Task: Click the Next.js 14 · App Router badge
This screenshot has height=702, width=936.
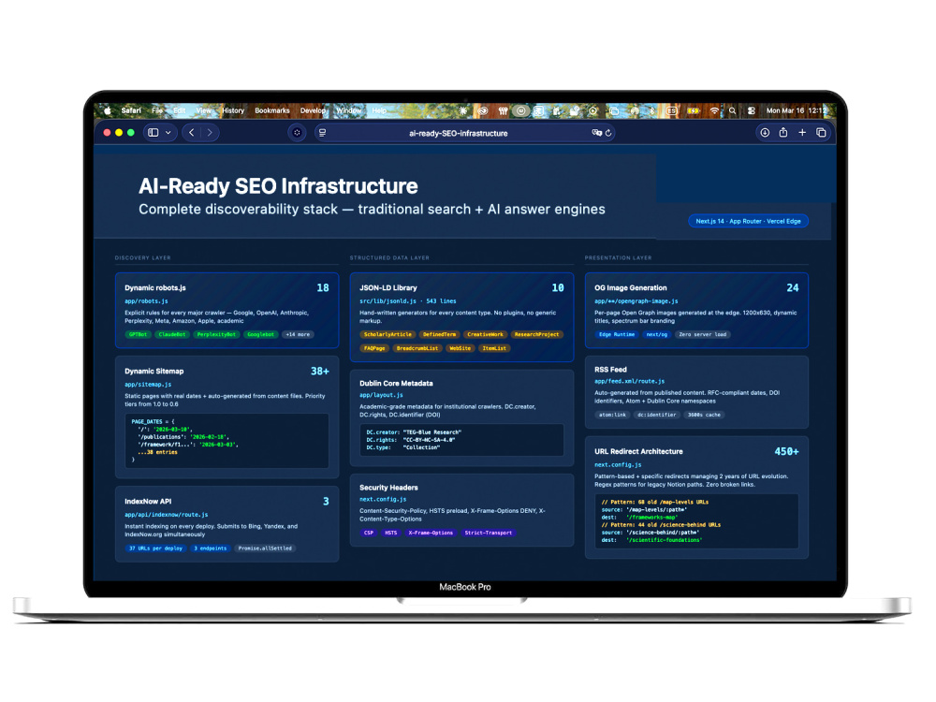Action: (748, 221)
